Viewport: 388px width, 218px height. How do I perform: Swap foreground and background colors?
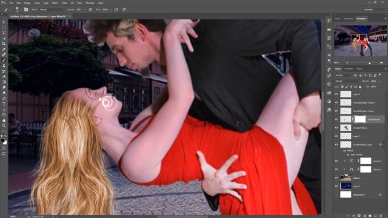pyautogui.click(x=5, y=136)
